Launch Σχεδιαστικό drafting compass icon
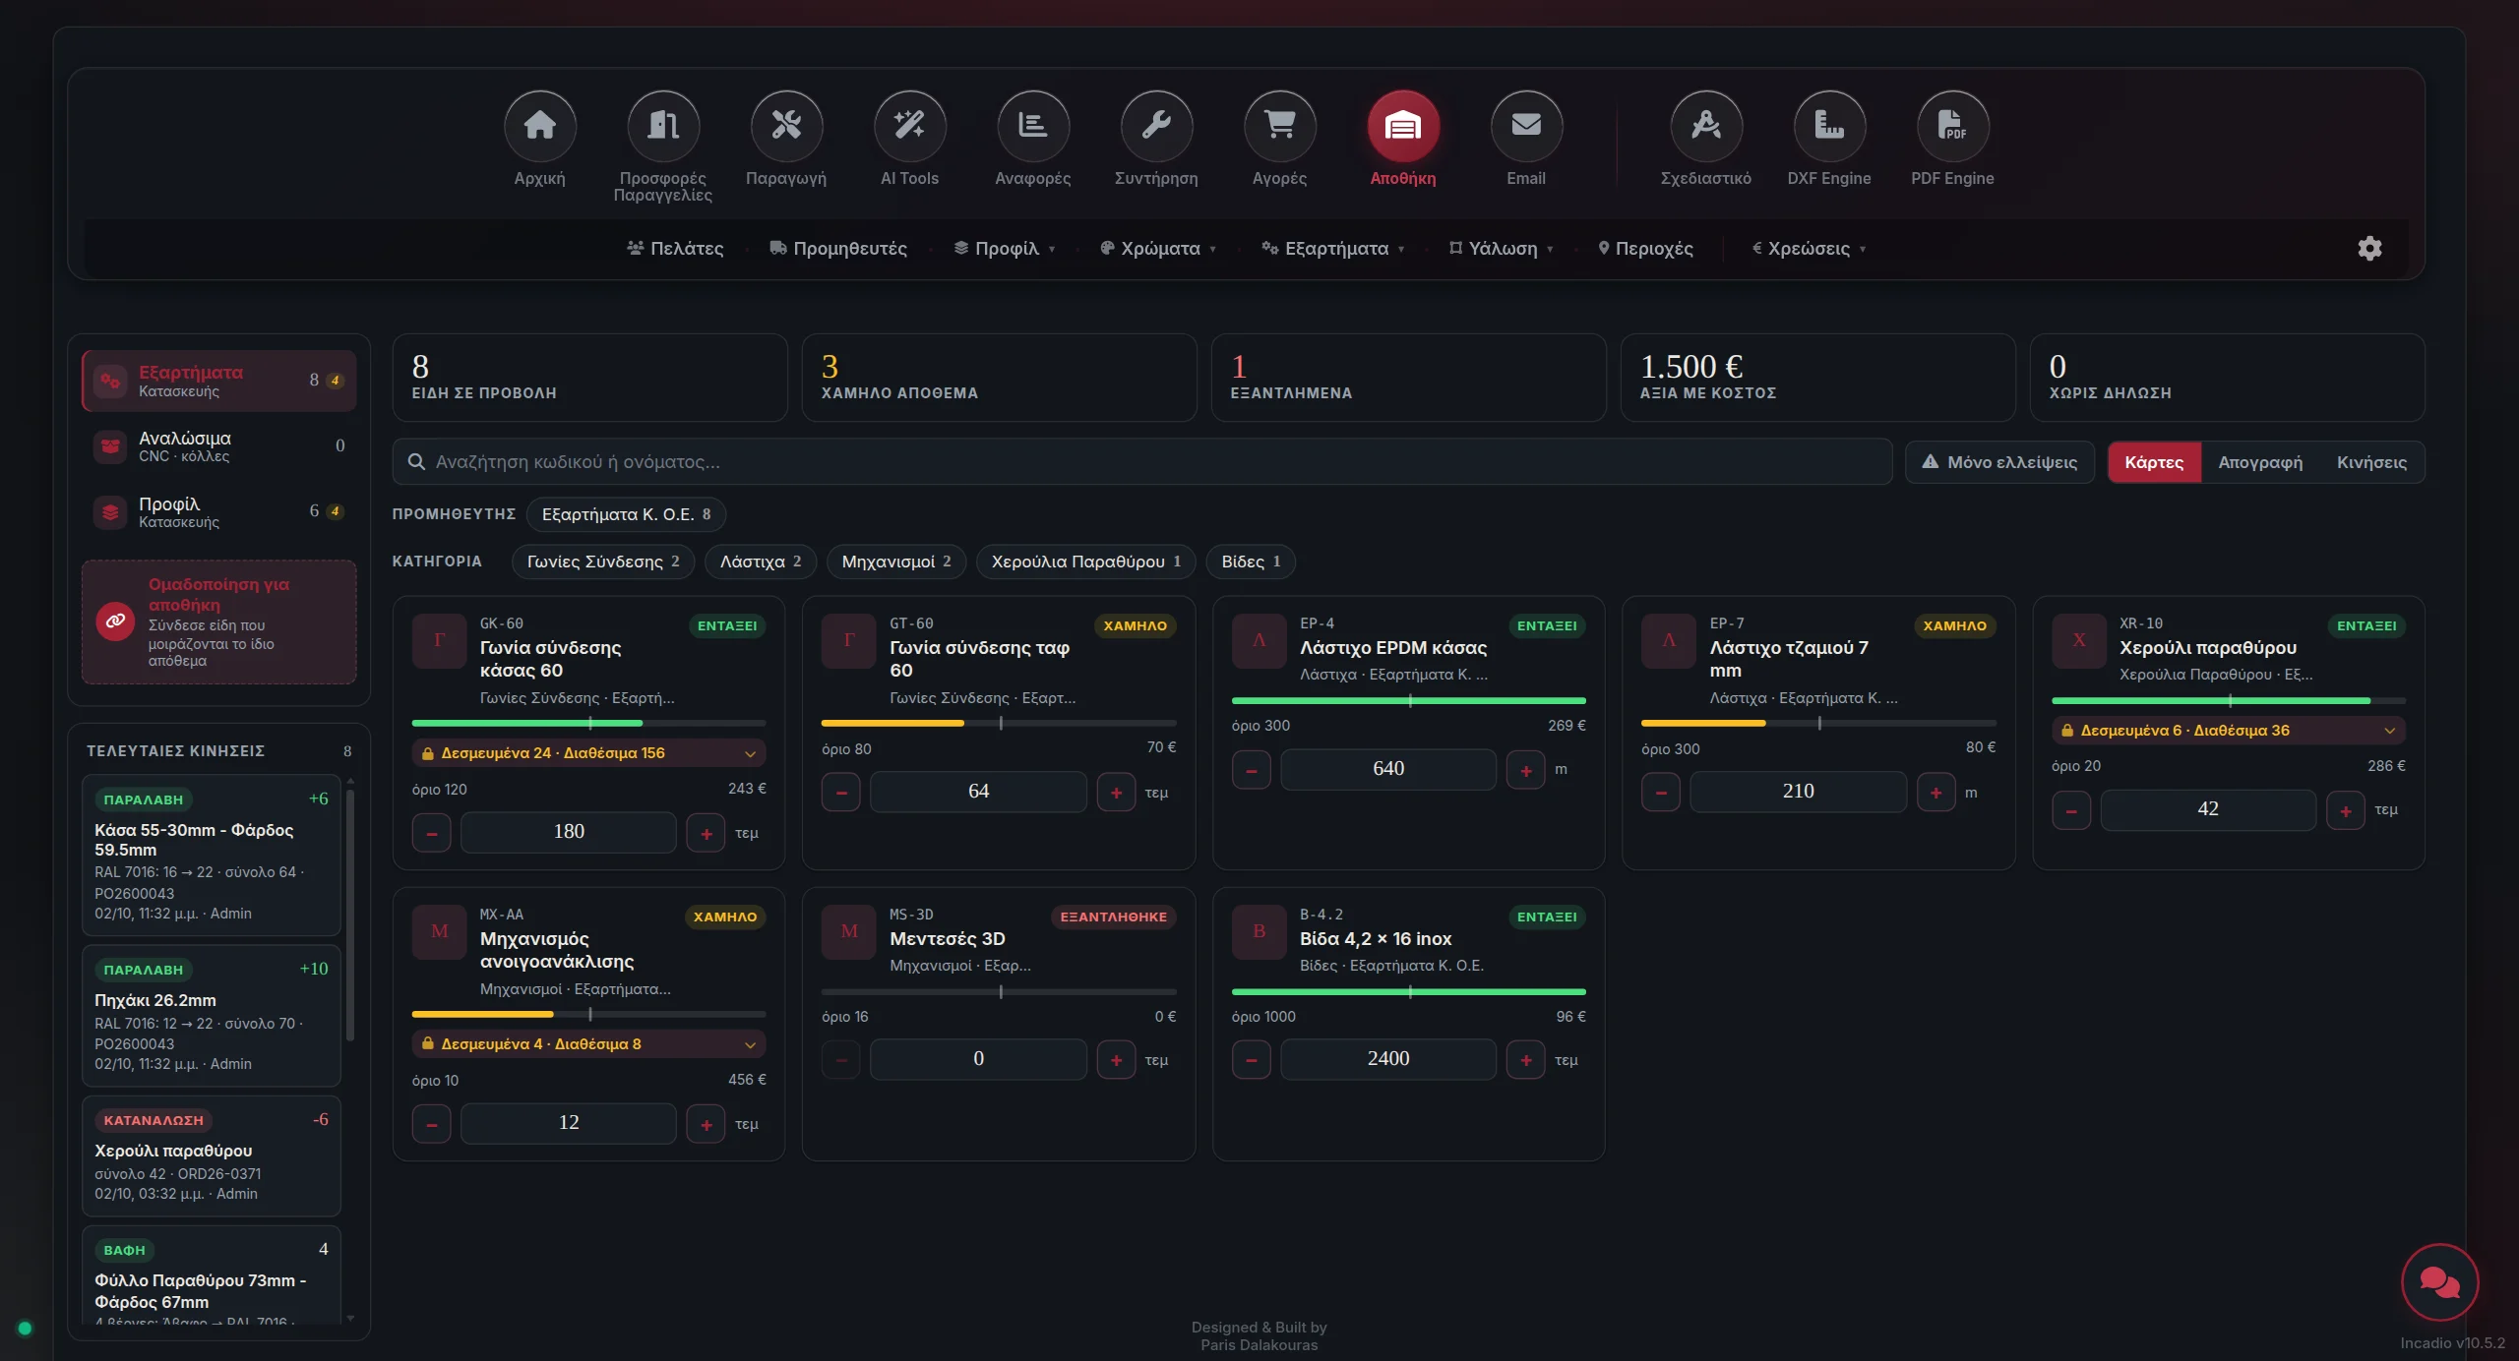 point(1705,126)
